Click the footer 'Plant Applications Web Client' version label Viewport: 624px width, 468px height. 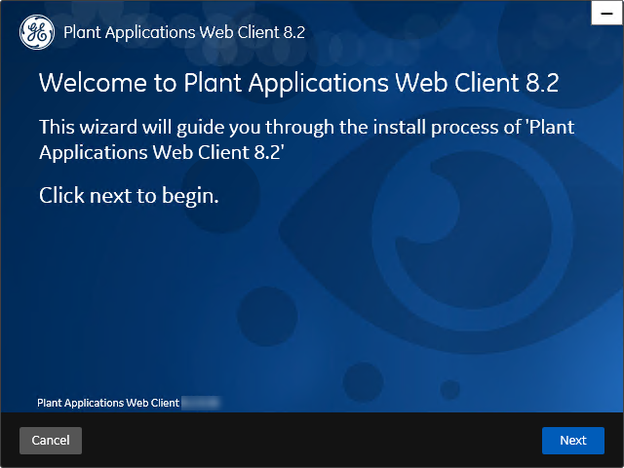pyautogui.click(x=129, y=403)
